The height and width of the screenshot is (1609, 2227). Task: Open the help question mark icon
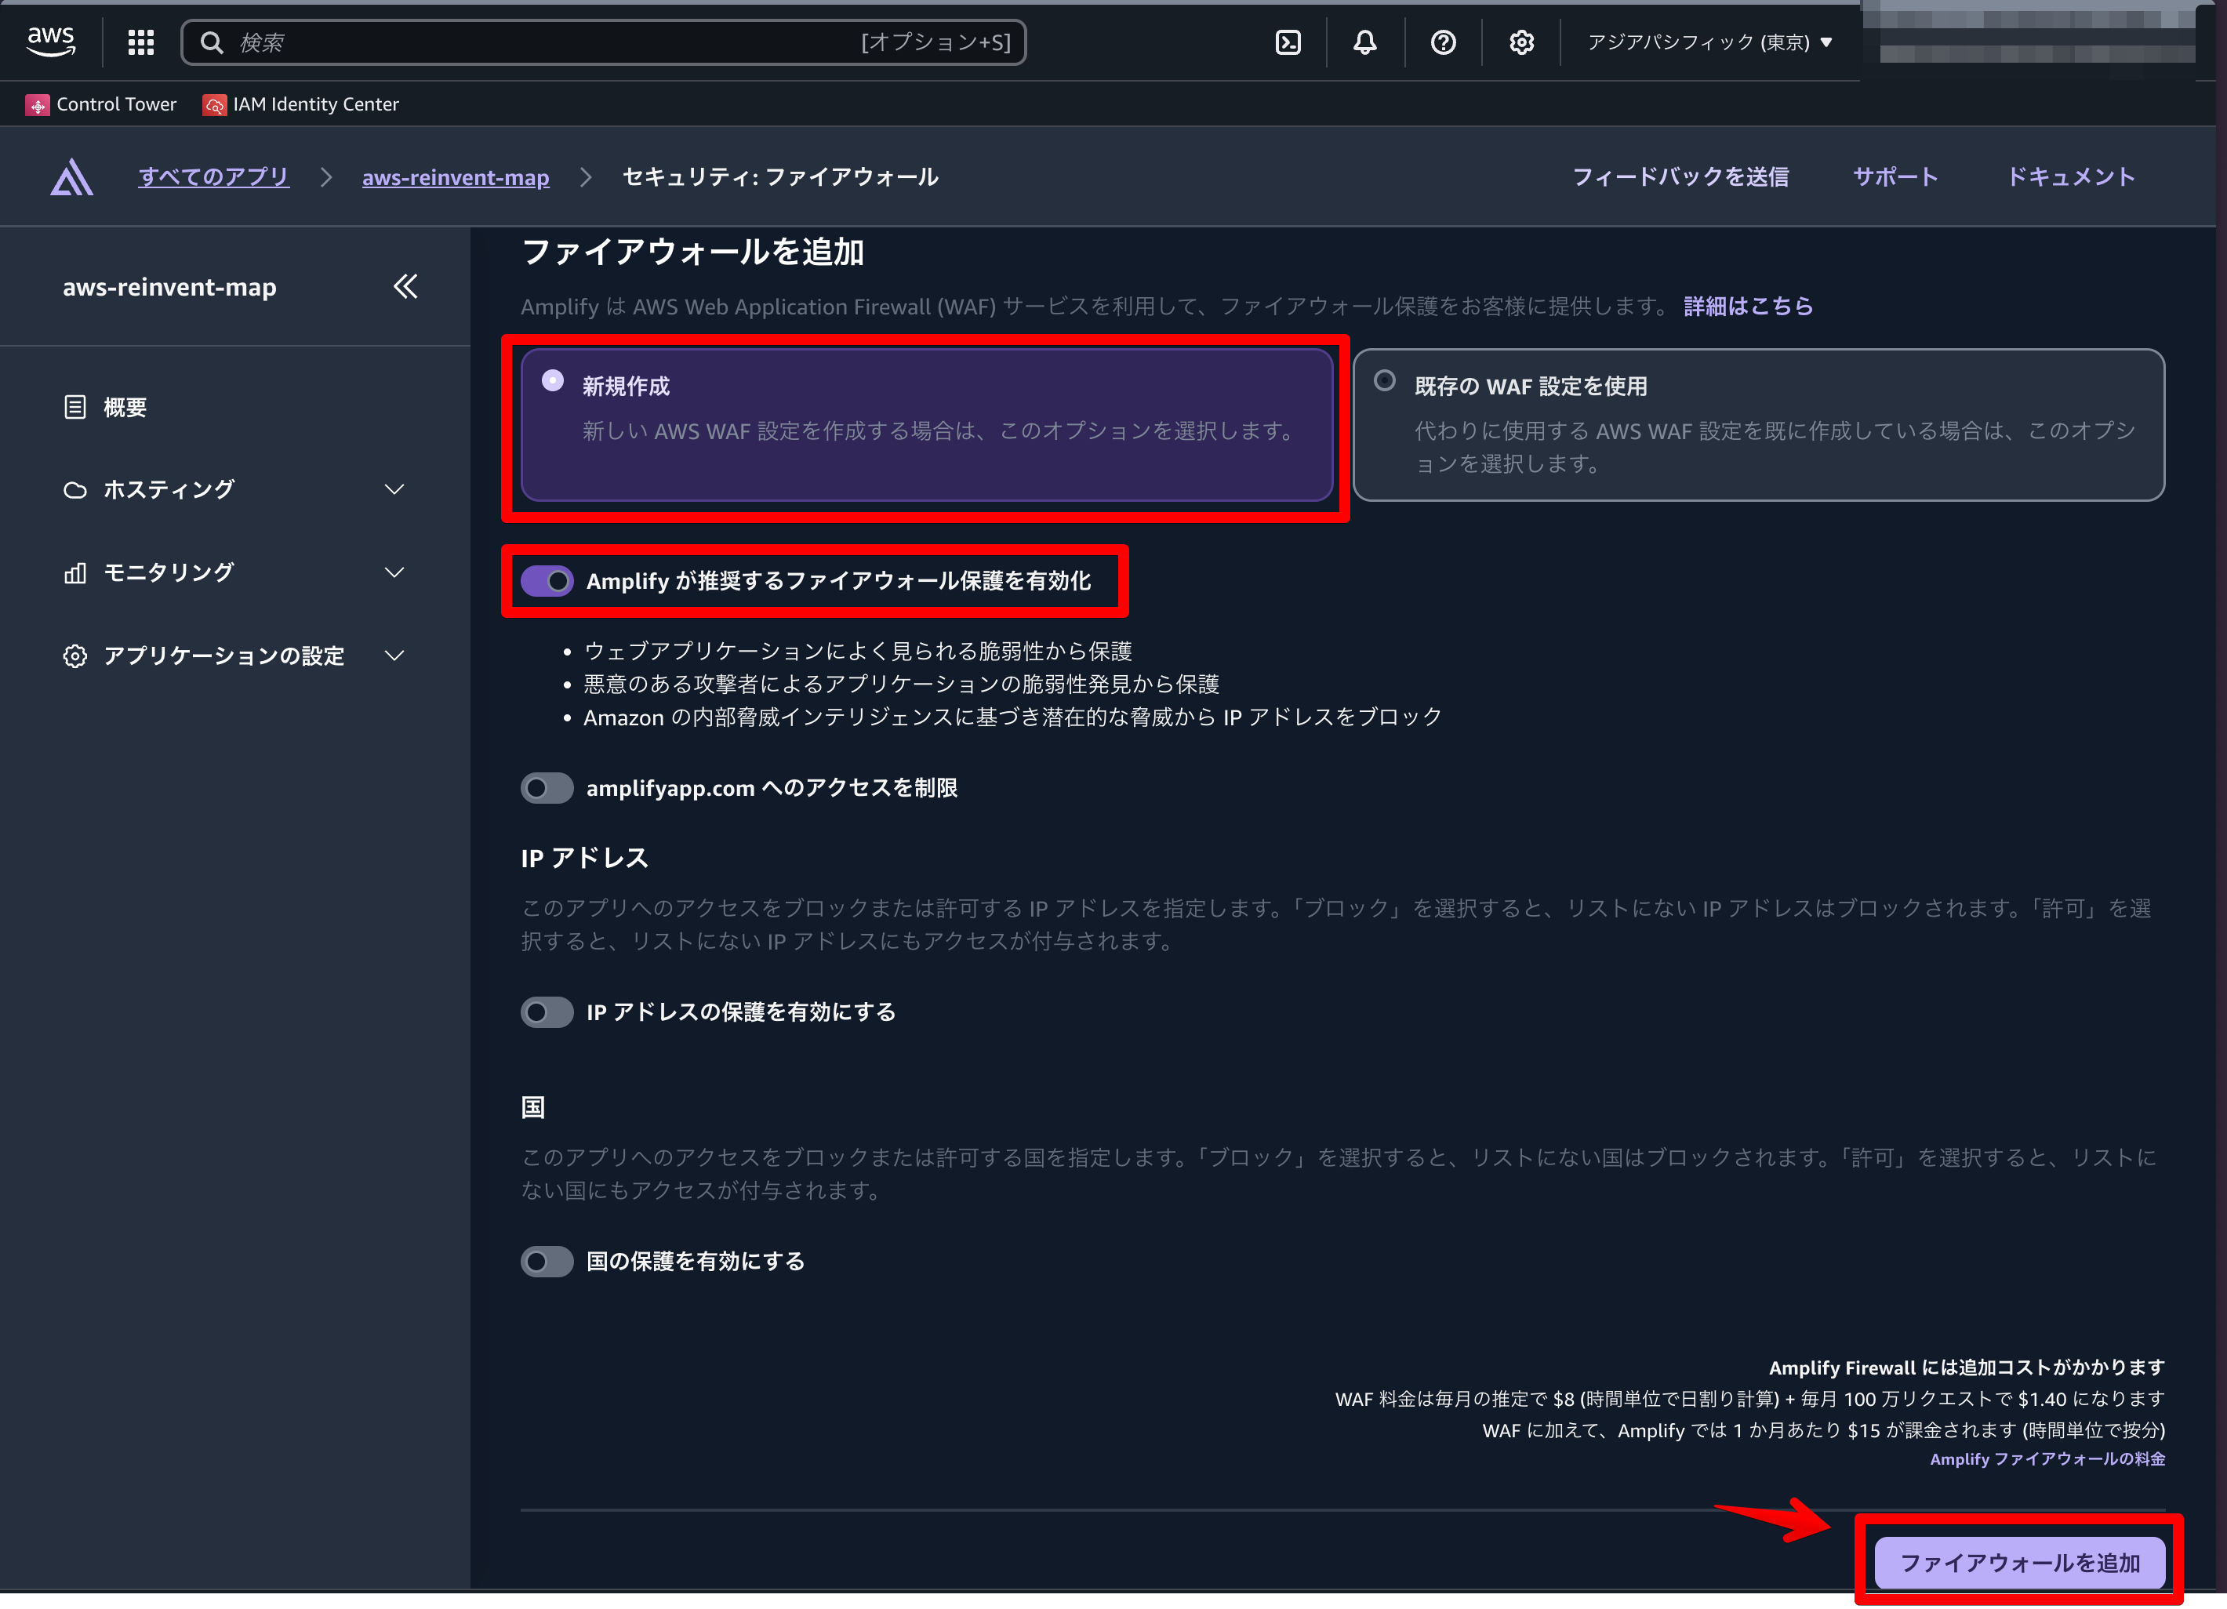1442,42
